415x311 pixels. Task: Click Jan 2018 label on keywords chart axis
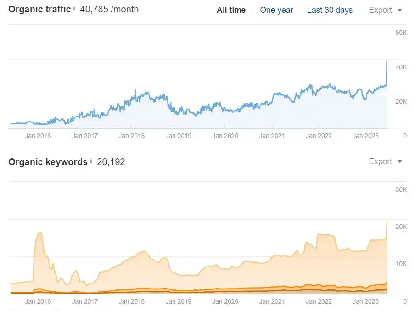coord(131,301)
